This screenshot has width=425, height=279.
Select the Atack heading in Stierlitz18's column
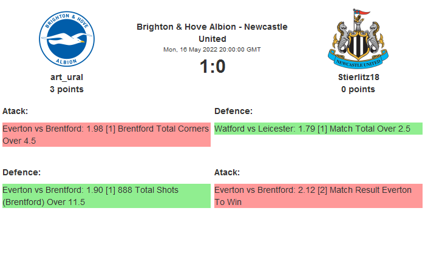click(x=227, y=172)
